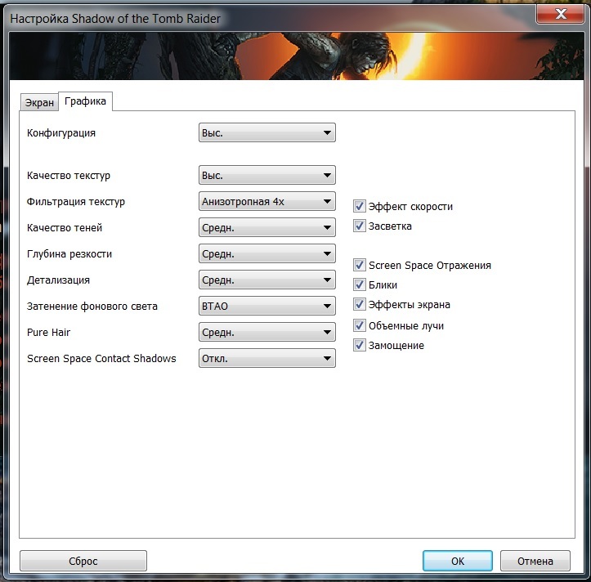Screen dimensions: 591x582
Task: Open the Глубина резкости dropdown
Action: click(266, 254)
